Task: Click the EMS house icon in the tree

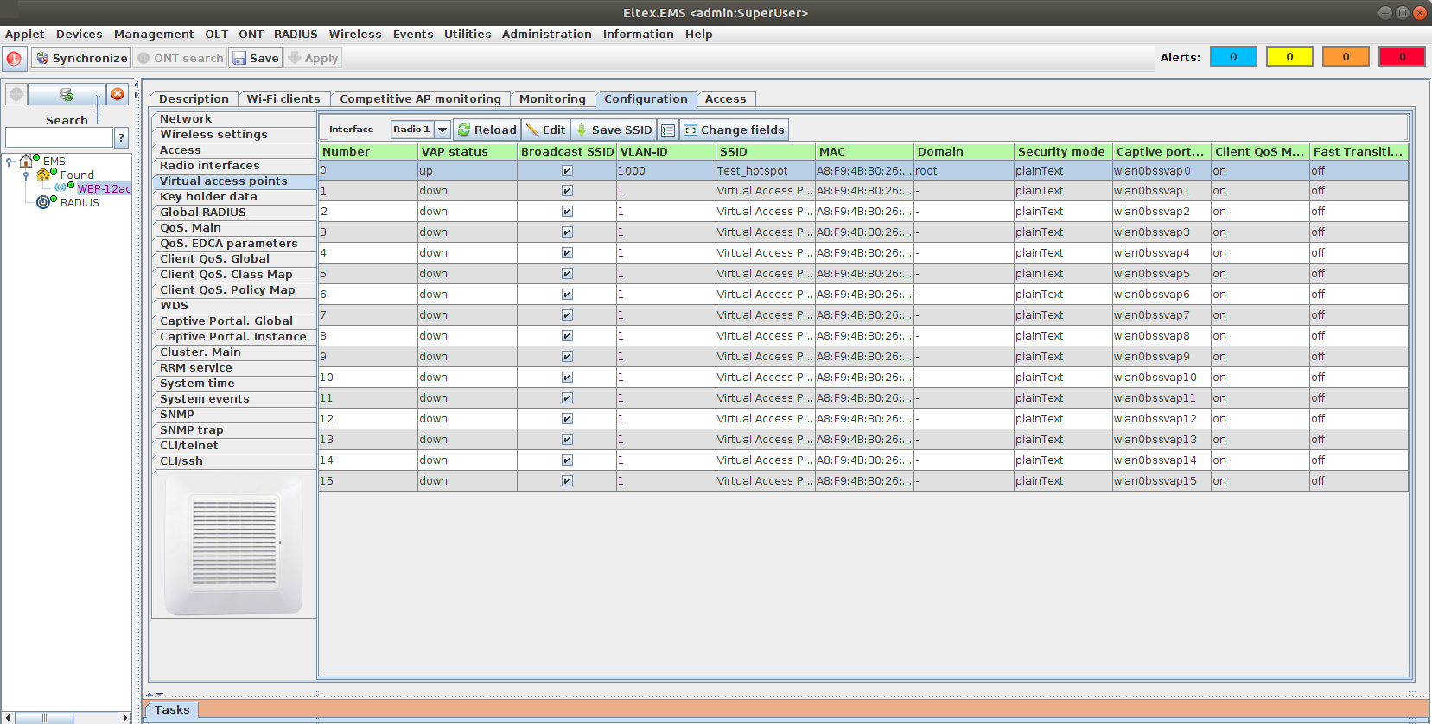Action: (x=26, y=161)
